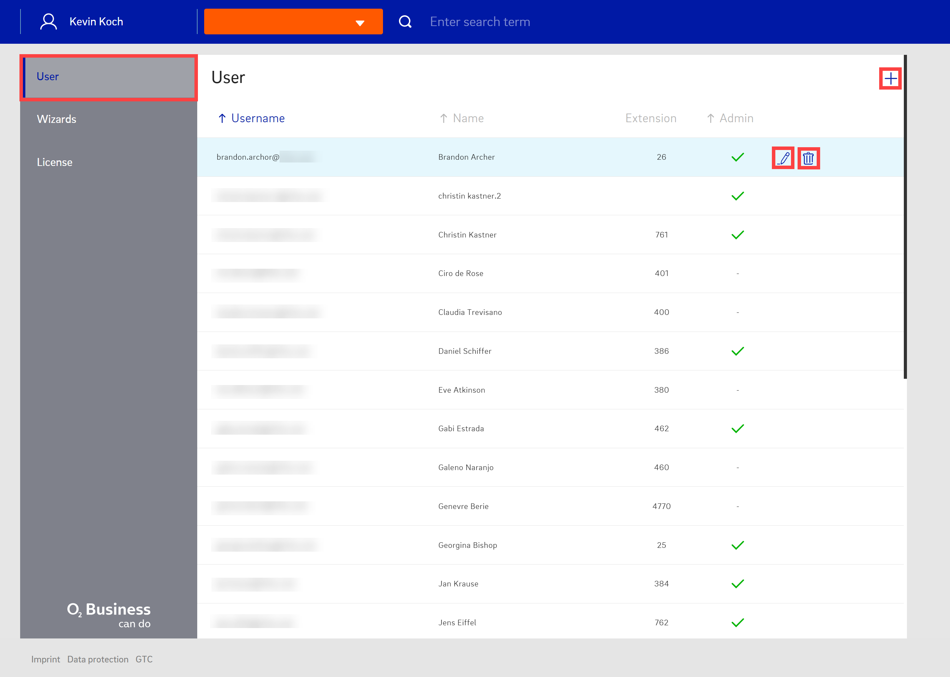
Task: Click the trash delete icon for Brandon Archer
Action: pyautogui.click(x=808, y=158)
